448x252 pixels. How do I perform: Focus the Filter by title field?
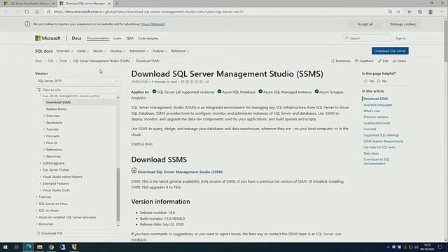tap(78, 90)
